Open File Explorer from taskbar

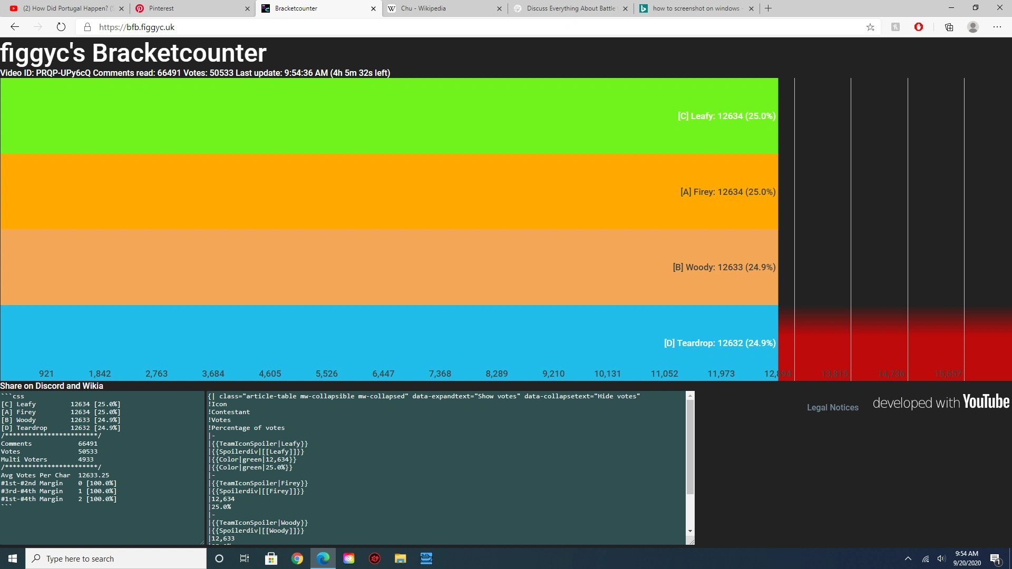(x=401, y=558)
